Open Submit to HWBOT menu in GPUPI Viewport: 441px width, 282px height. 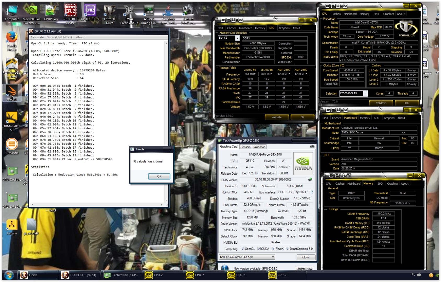pyautogui.click(x=60, y=37)
